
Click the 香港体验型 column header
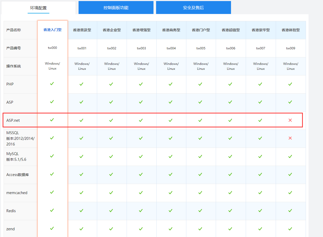coord(290,30)
